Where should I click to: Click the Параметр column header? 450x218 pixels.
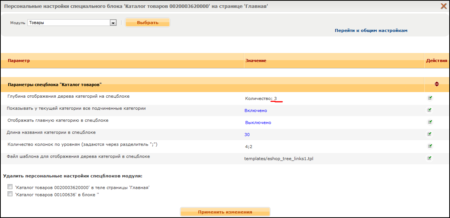[19, 61]
